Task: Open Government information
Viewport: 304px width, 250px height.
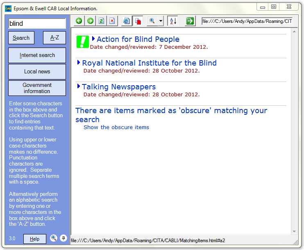Action: tap(37, 88)
